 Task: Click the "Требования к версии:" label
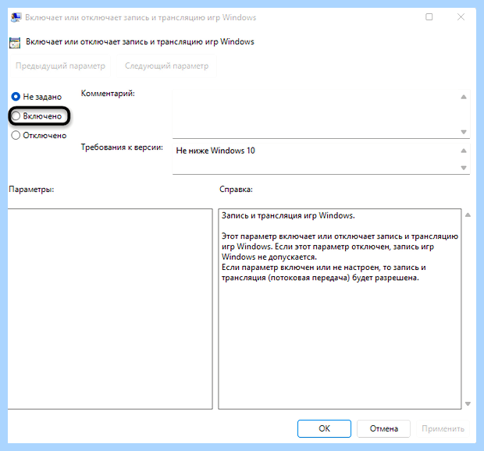point(122,147)
